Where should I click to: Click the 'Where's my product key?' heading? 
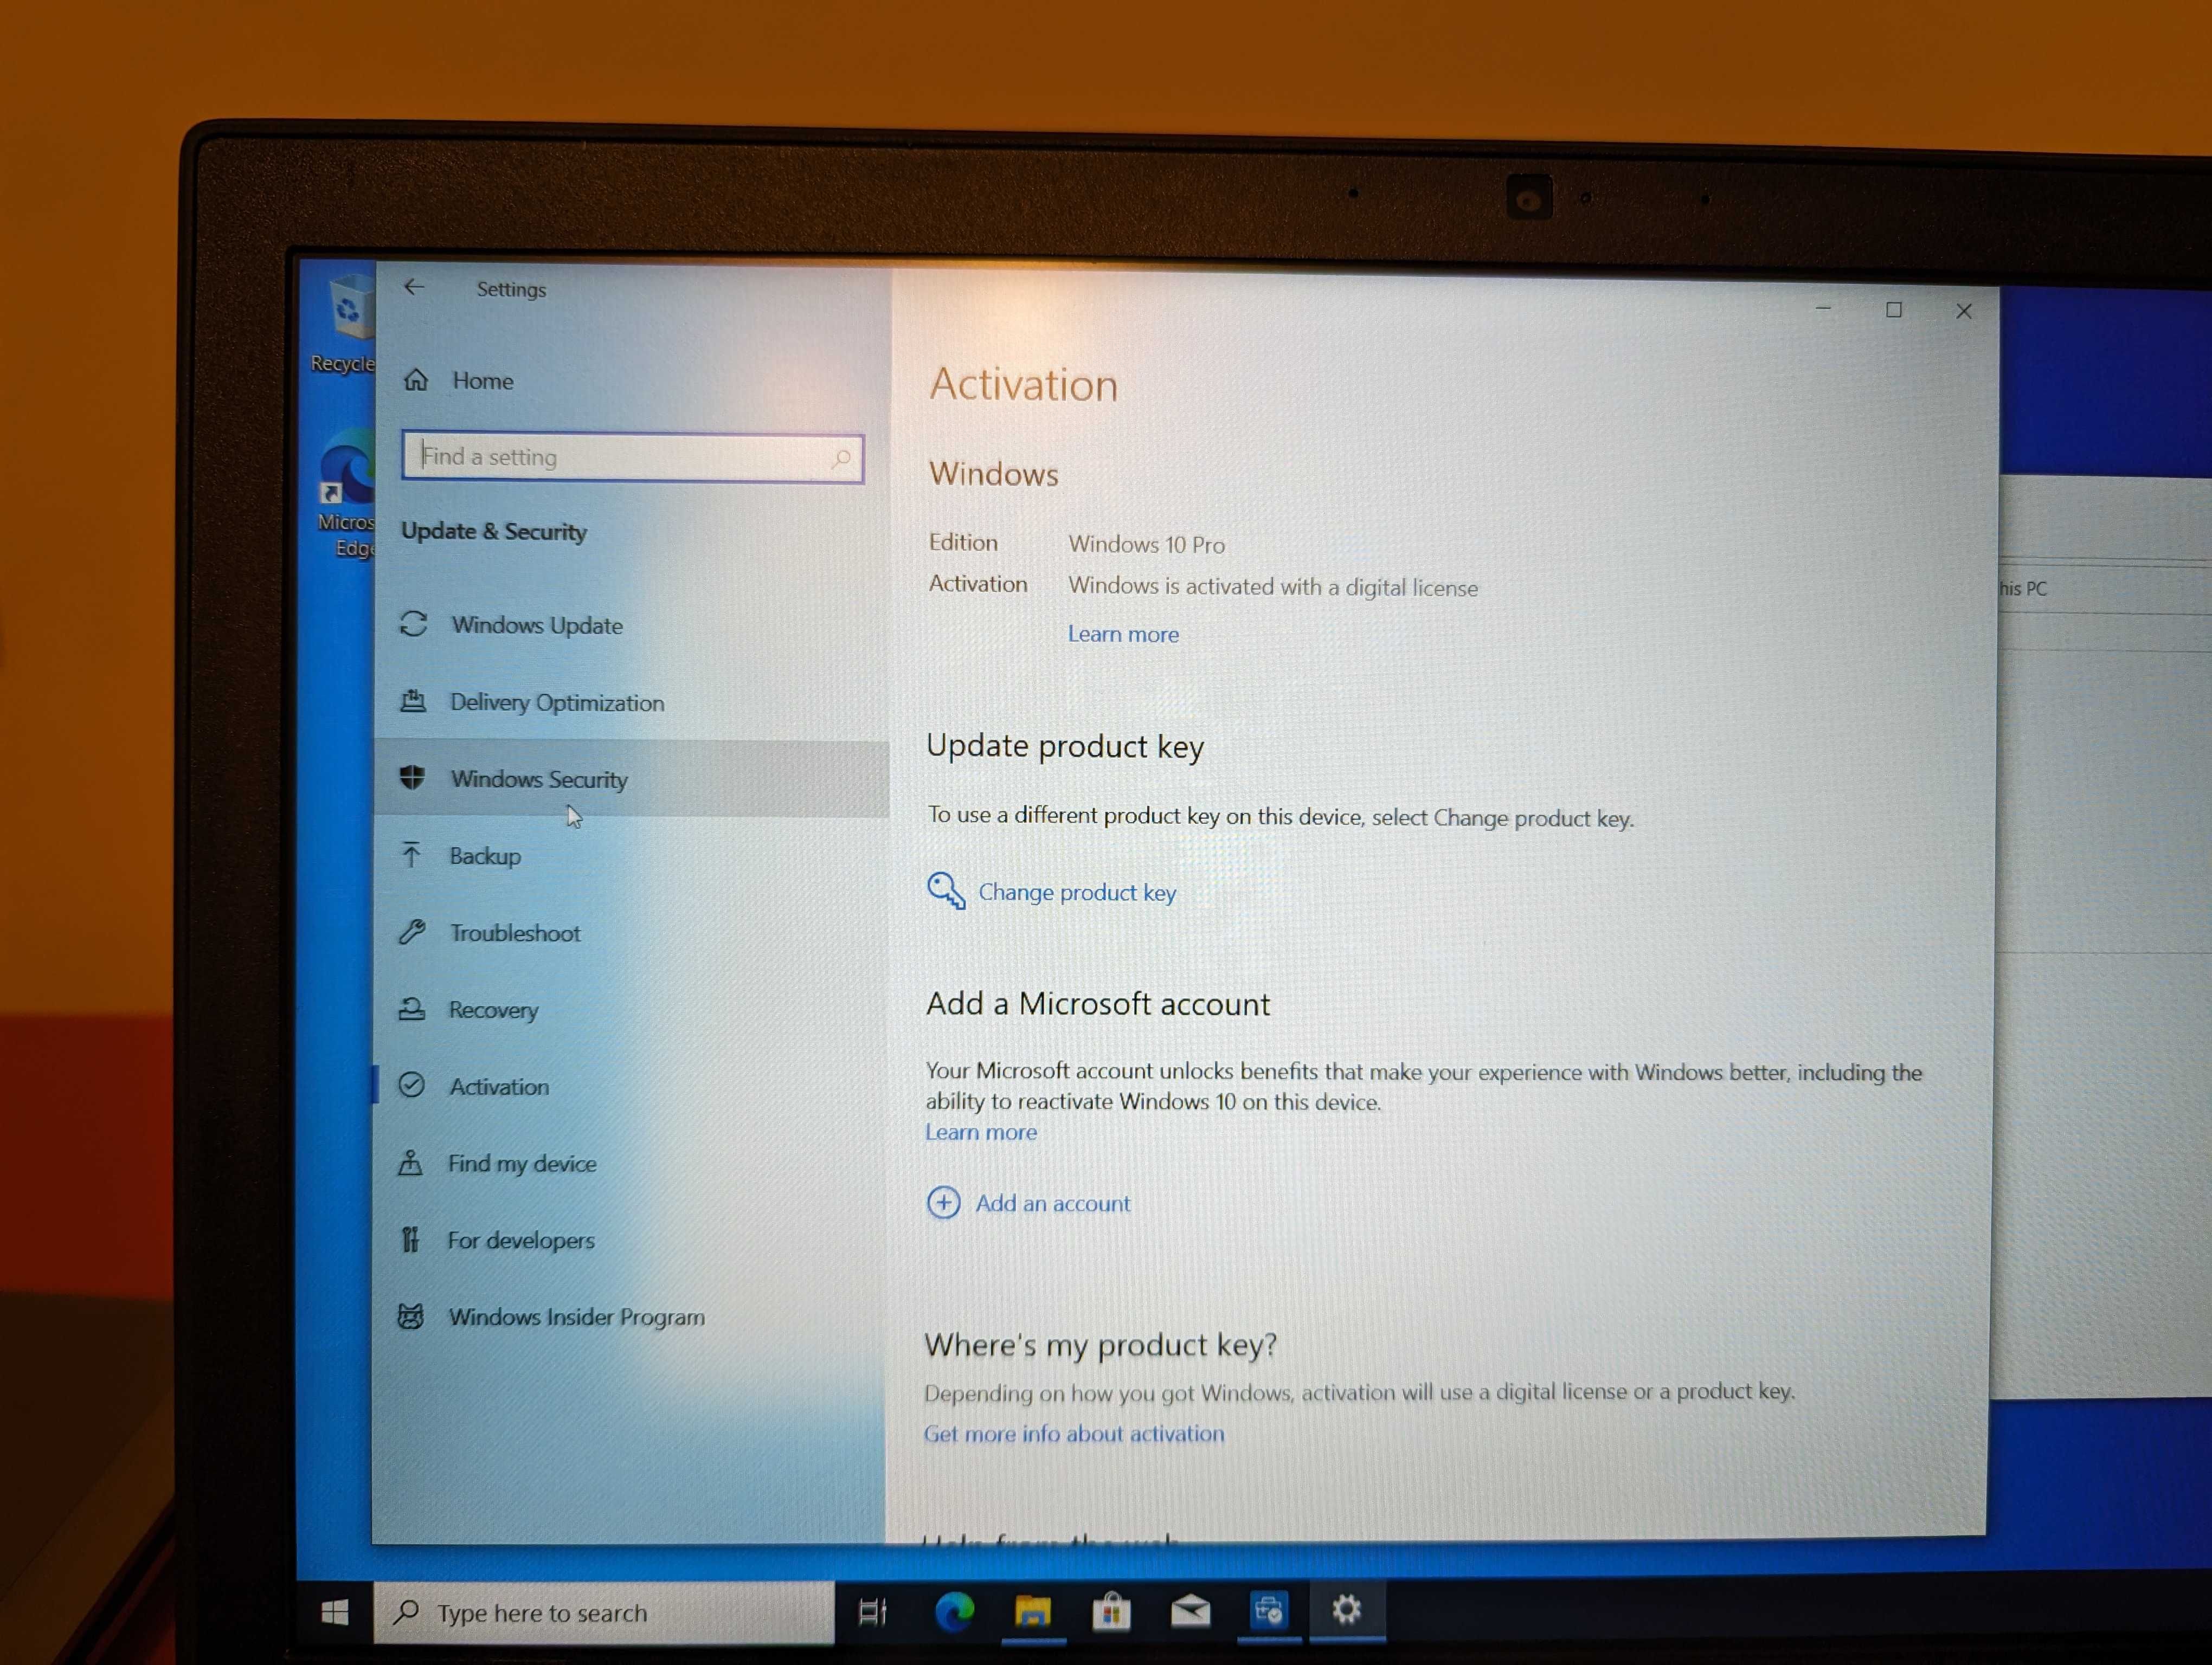[x=1101, y=1346]
